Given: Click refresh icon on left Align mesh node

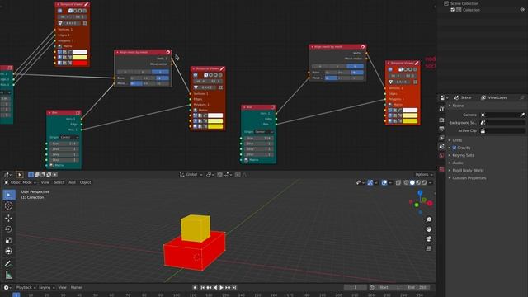Looking at the screenshot, I should coord(168,52).
